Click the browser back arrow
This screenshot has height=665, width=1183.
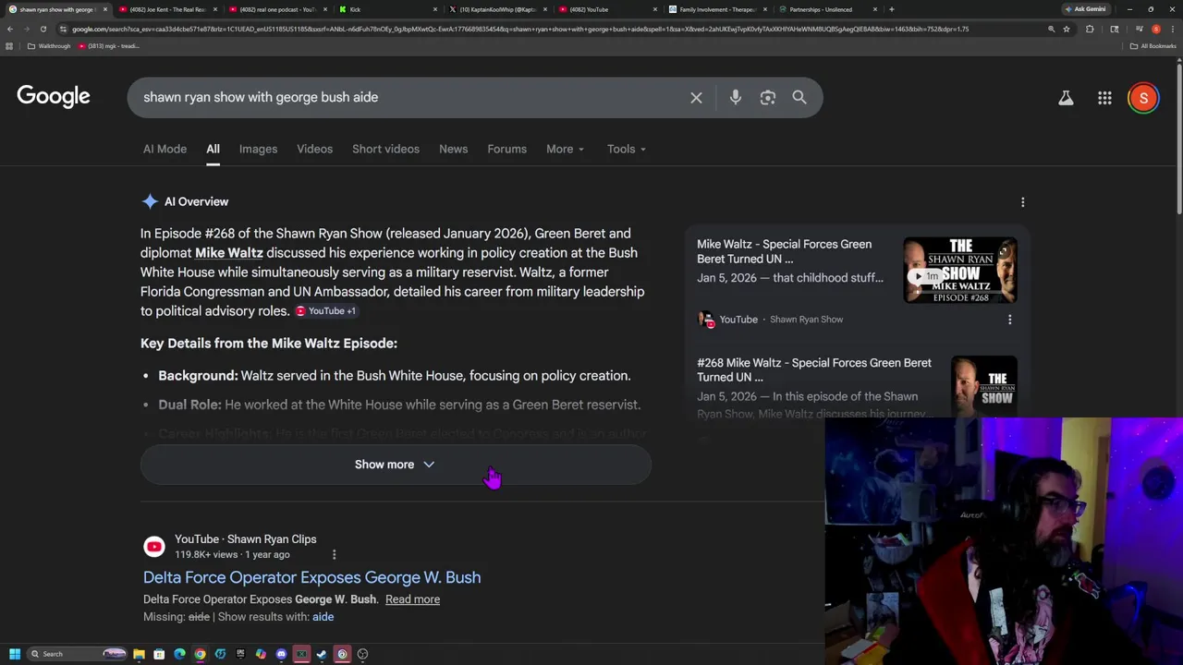click(10, 29)
